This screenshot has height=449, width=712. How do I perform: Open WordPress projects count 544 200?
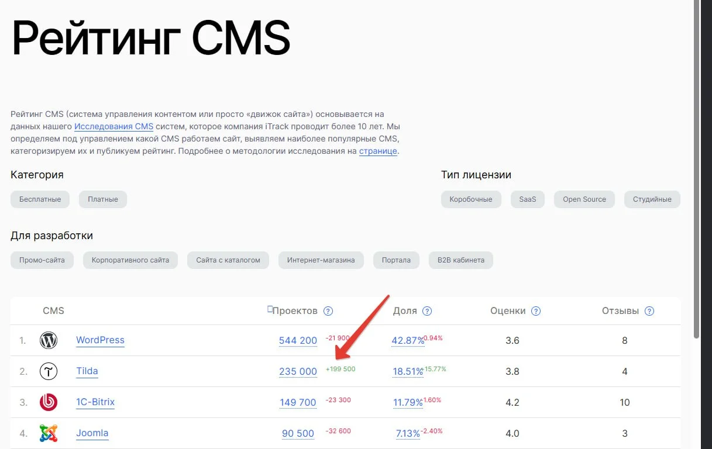pyautogui.click(x=298, y=341)
